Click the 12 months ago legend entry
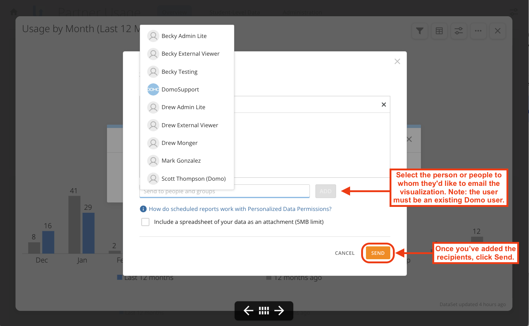This screenshot has height=326, width=529. pyautogui.click(x=294, y=277)
